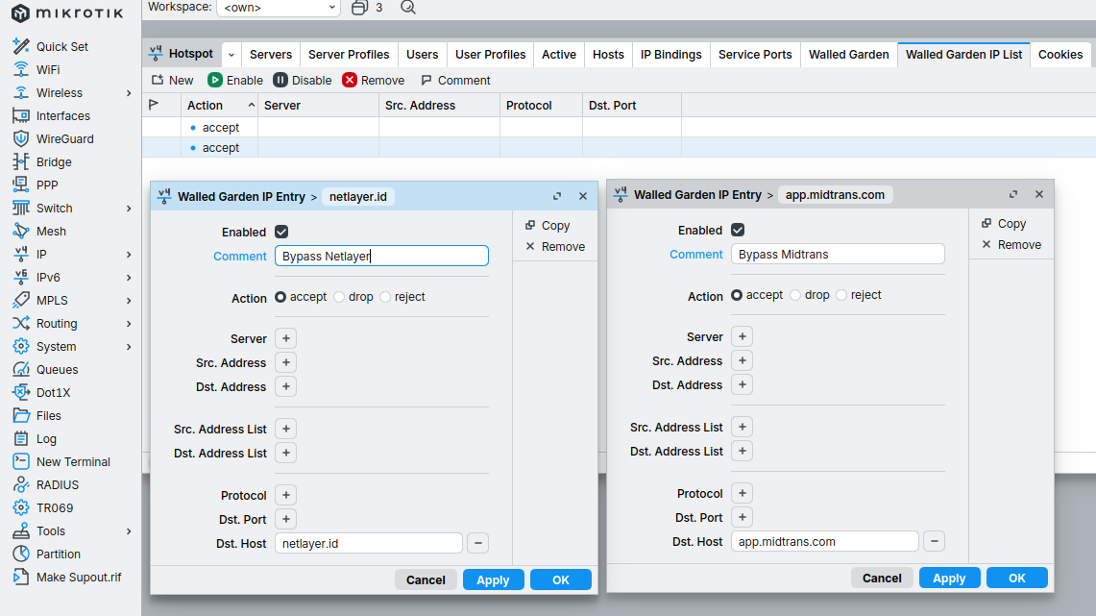Add Dst. Address in netlayer.id dialog

pos(286,386)
